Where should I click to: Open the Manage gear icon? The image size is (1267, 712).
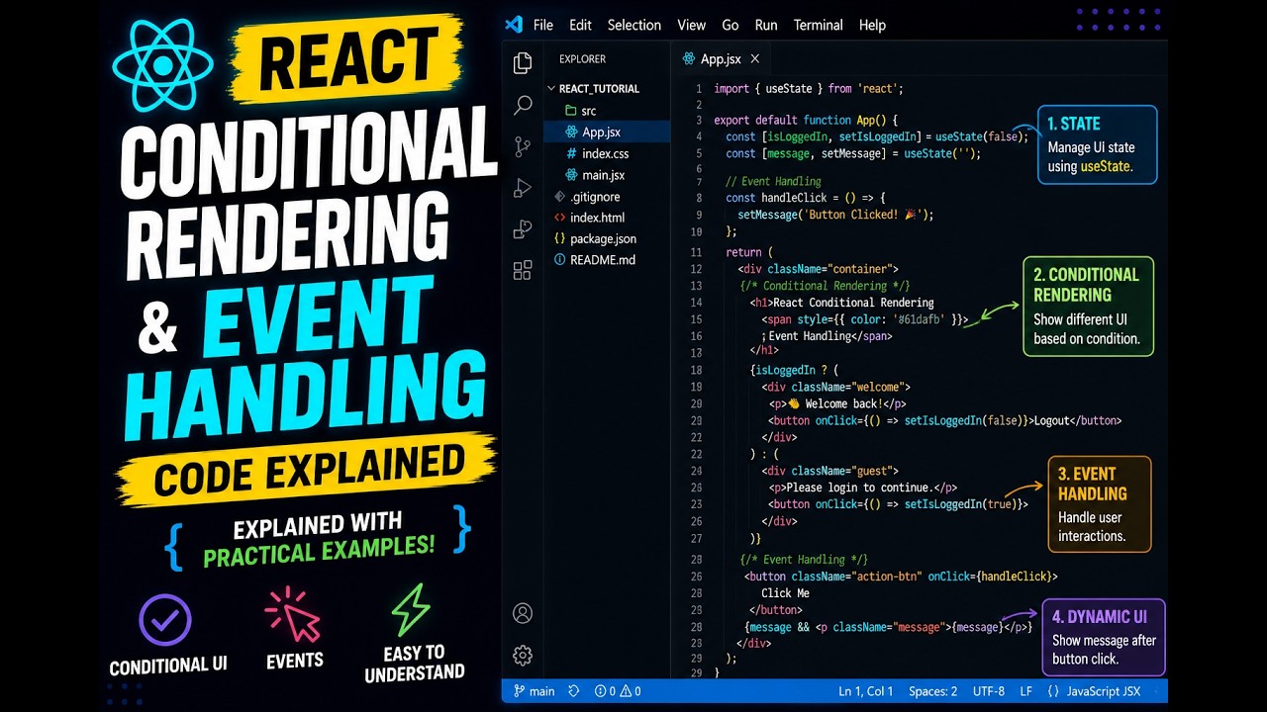point(523,655)
